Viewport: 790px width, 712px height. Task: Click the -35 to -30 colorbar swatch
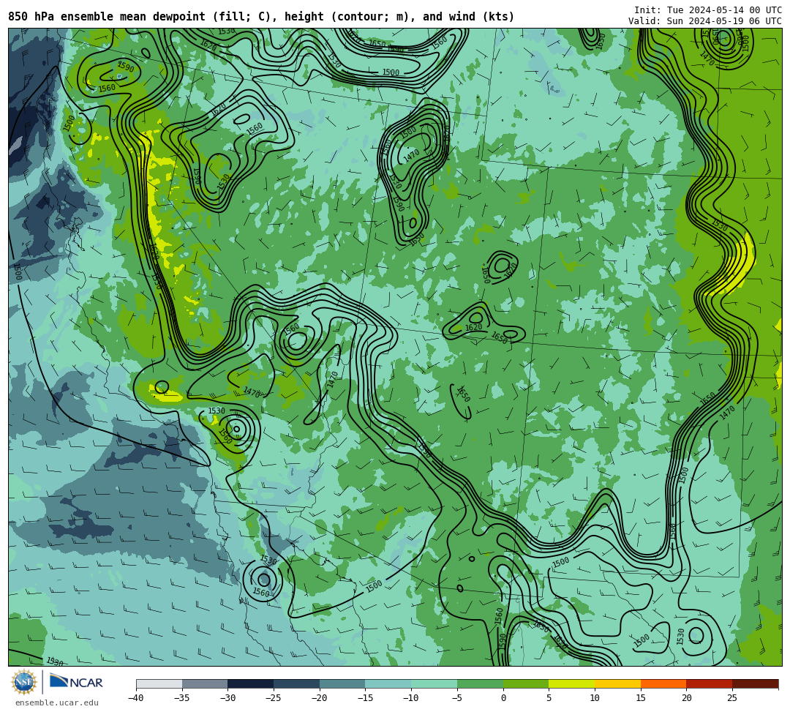[x=205, y=683]
